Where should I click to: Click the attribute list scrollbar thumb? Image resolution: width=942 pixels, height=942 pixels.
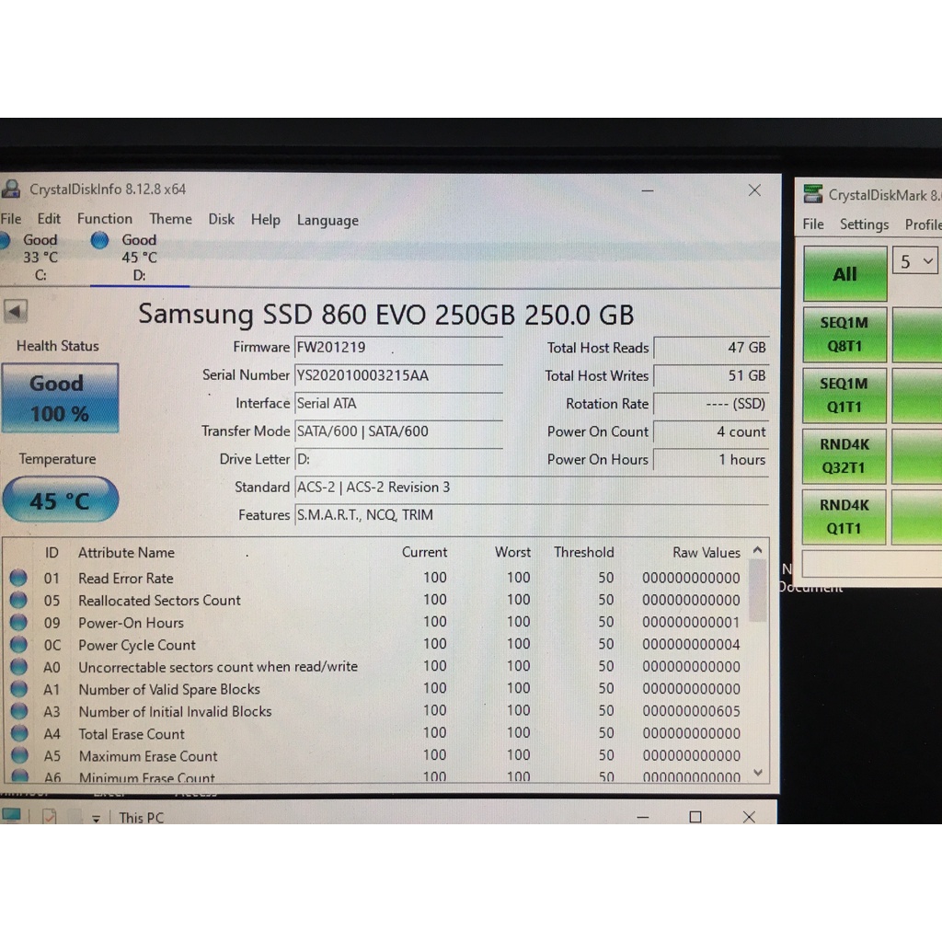pos(758,592)
